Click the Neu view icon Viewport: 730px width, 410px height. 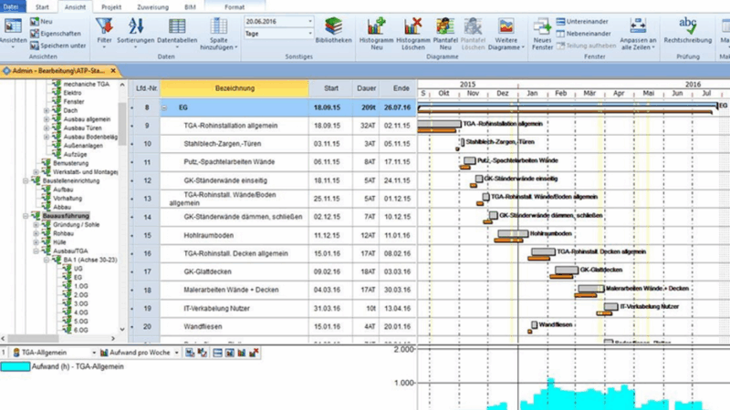(35, 21)
